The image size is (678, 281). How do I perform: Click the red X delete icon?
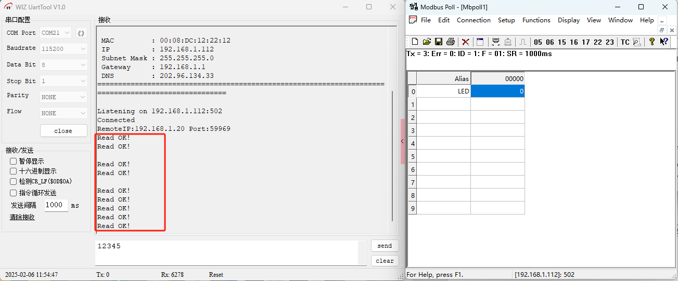coord(466,42)
